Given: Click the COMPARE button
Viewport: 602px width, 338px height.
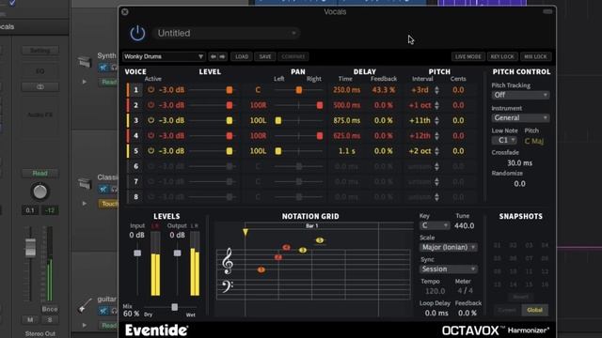Looking at the screenshot, I should click(293, 56).
